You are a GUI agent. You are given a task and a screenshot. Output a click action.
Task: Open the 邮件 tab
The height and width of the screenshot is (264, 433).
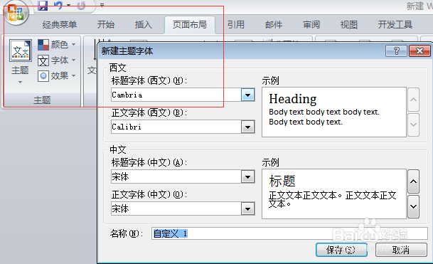274,25
